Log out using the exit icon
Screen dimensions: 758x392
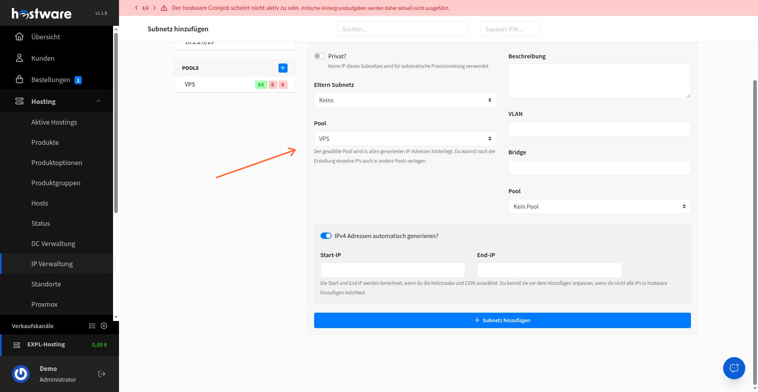point(102,374)
